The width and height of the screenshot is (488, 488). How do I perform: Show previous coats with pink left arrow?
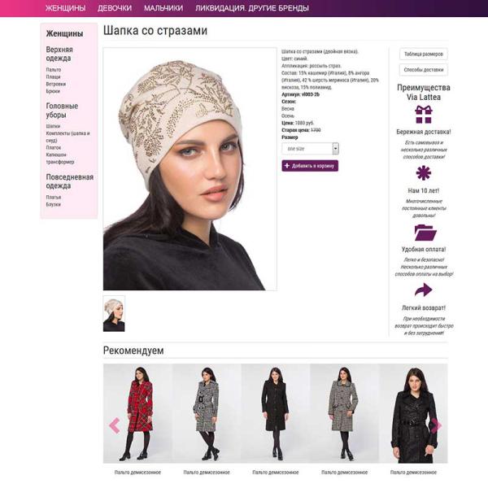[115, 425]
